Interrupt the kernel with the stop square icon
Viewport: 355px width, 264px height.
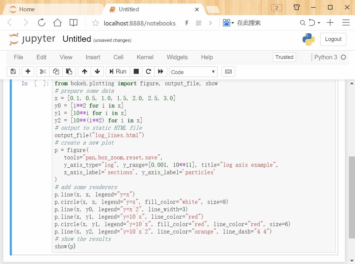tap(136, 72)
